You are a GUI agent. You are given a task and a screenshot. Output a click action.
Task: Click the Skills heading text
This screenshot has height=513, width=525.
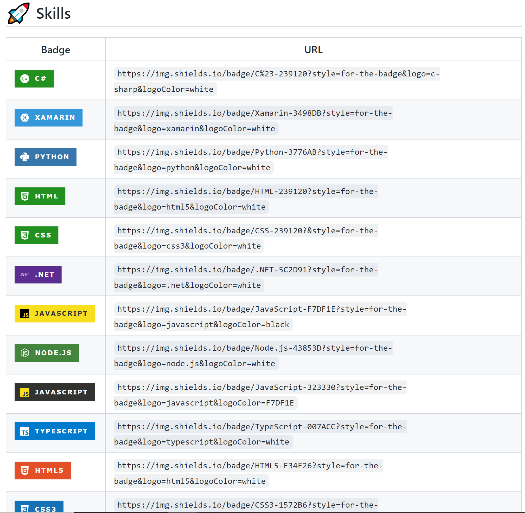(x=53, y=13)
